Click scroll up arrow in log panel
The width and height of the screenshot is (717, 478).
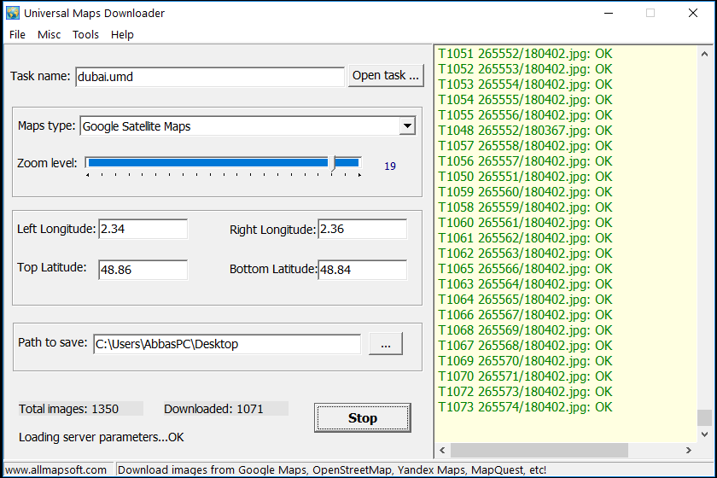pyautogui.click(x=705, y=54)
